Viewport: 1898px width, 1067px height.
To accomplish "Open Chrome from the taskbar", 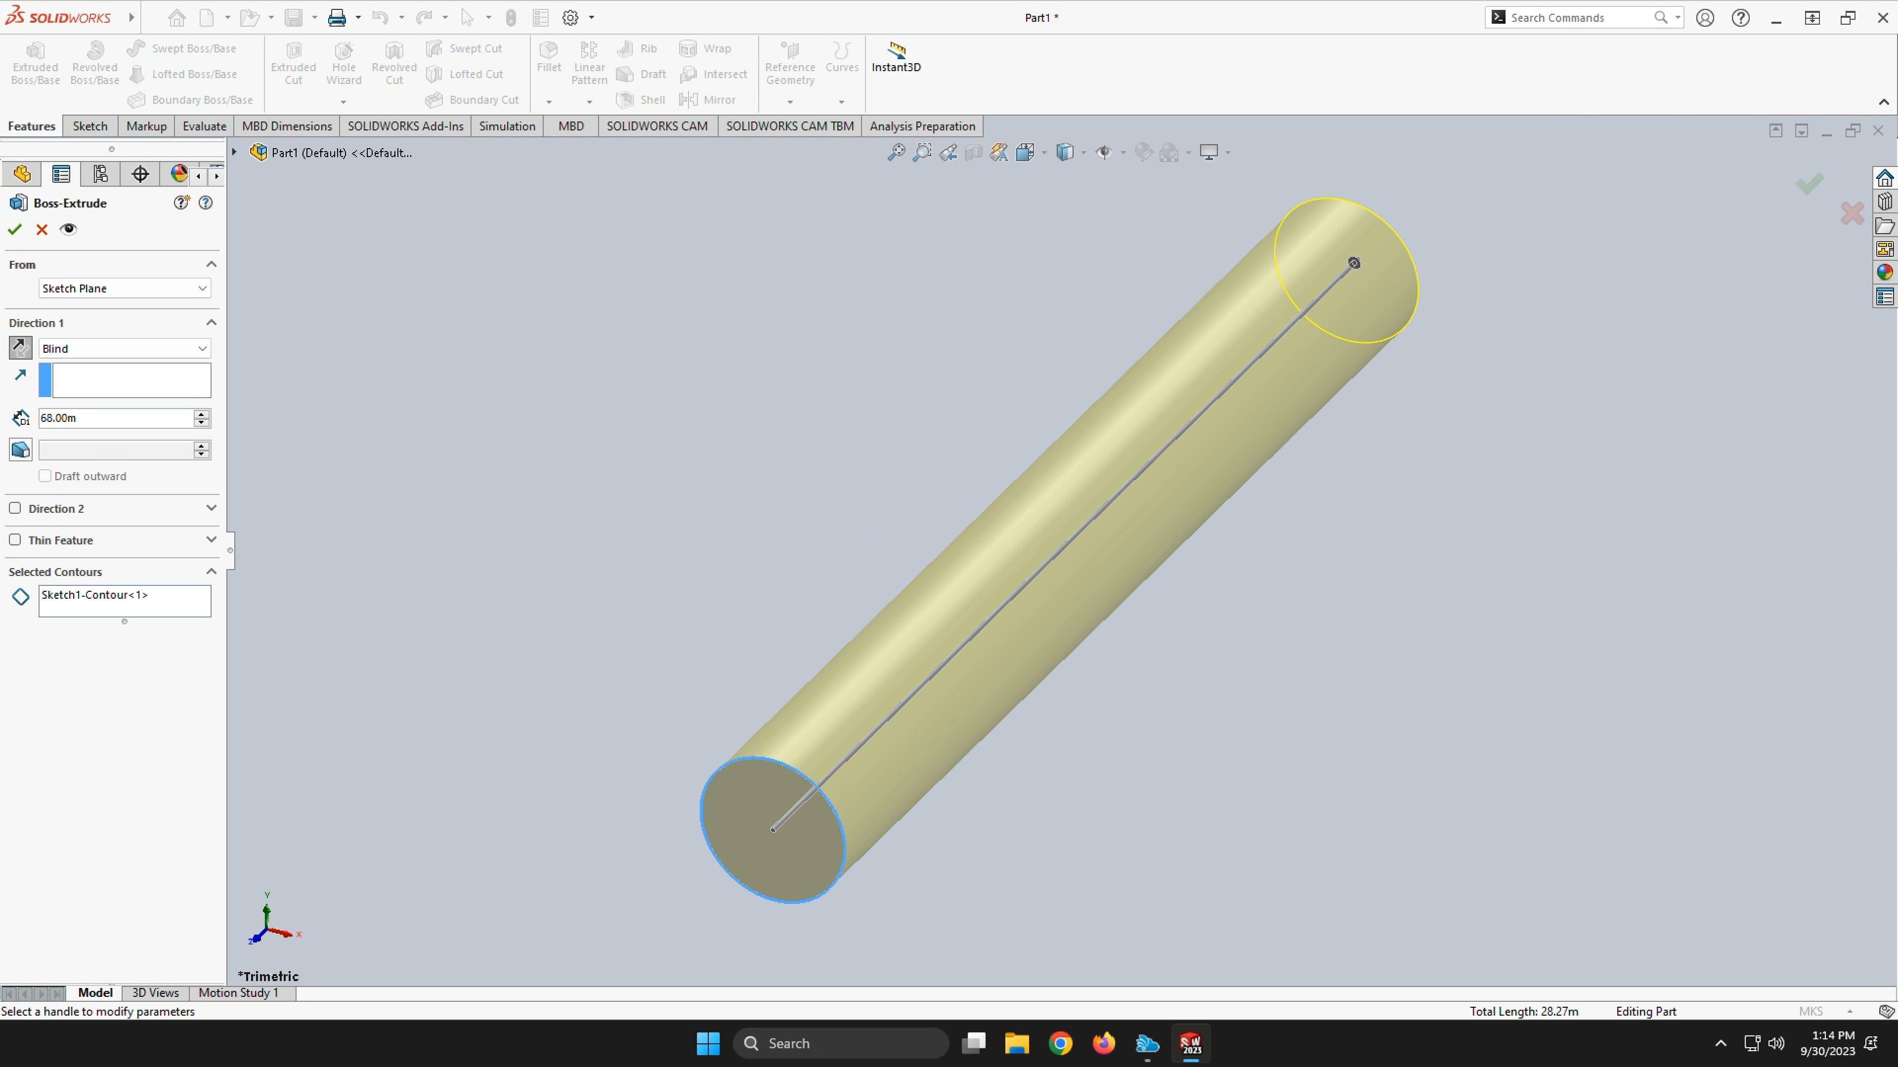I will 1060,1043.
